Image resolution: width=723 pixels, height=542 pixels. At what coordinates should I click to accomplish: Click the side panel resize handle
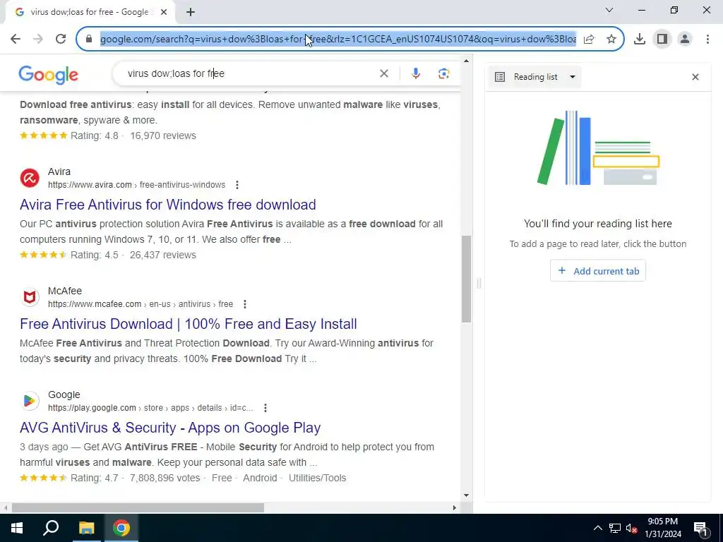(x=479, y=283)
